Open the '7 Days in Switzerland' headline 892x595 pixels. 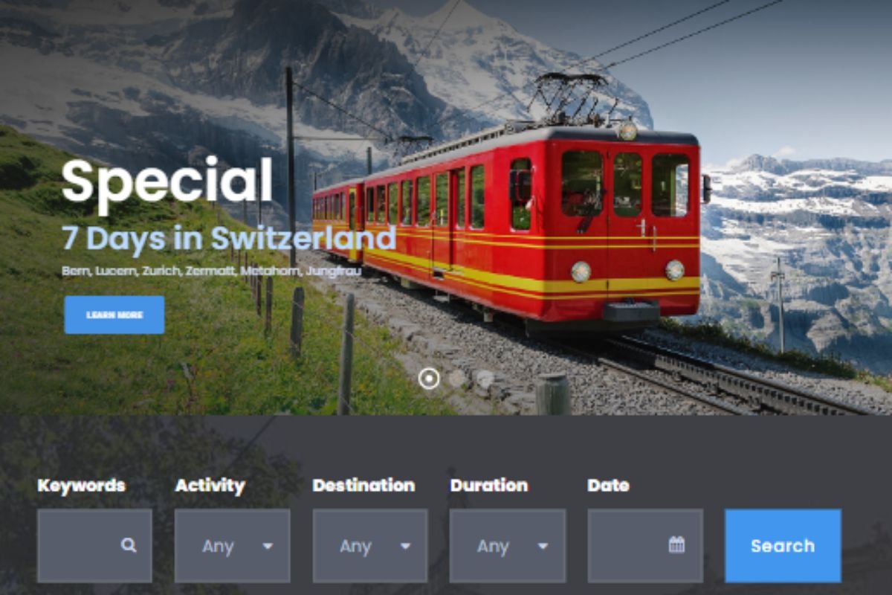(x=229, y=238)
